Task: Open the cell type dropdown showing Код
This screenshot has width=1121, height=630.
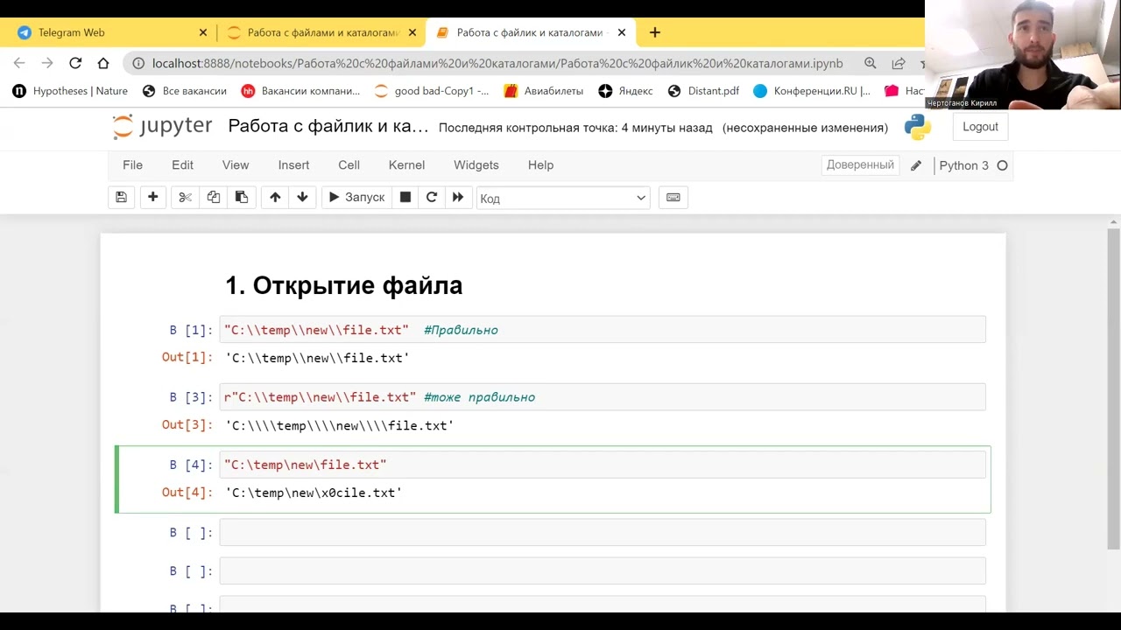Action: [x=562, y=199]
